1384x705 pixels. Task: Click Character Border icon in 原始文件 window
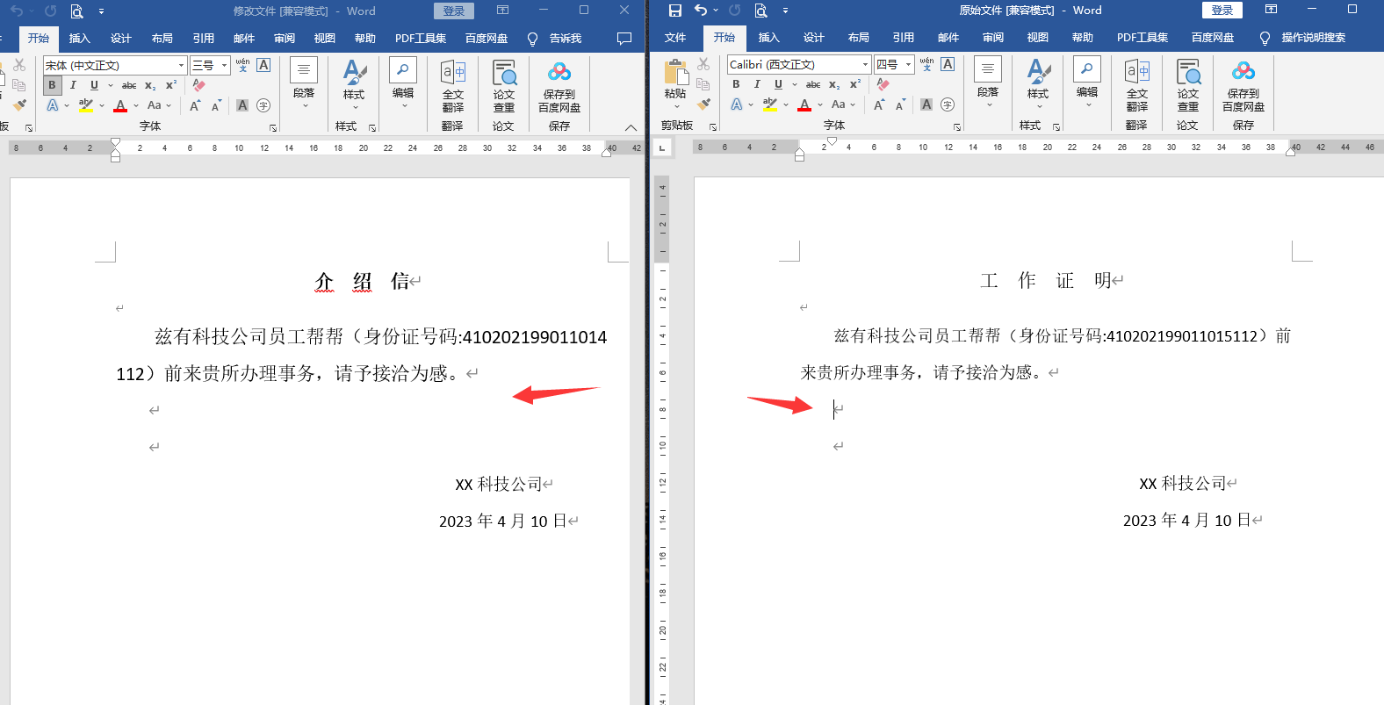(948, 64)
